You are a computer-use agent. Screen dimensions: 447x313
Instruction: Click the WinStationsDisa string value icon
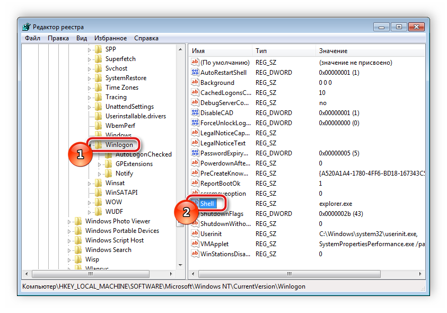pyautogui.click(x=195, y=254)
